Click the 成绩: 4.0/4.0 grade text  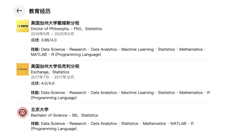43,83
